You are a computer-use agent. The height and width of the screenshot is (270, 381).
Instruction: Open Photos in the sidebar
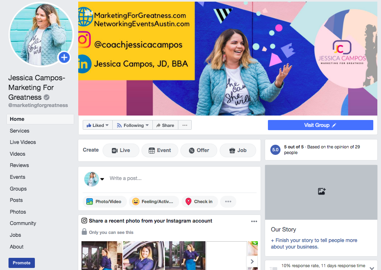[x=18, y=212]
